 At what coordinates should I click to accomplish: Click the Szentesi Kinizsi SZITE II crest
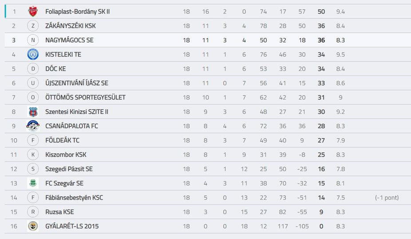33,112
